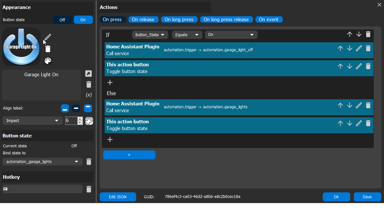Delete the If Button_State condition row
This screenshot has height=213, width=384.
pos(368,34)
